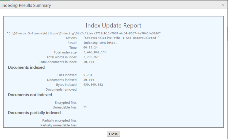
Task: Click the files indexed count 9,794
Action: click(x=88, y=75)
